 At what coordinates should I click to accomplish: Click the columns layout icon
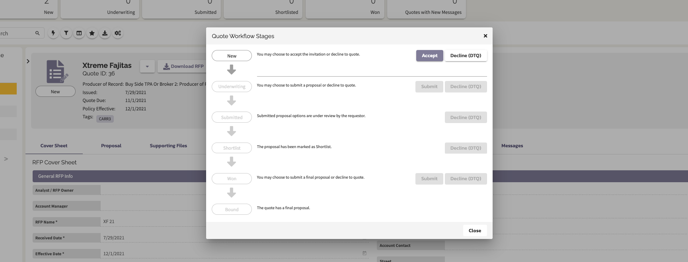pyautogui.click(x=79, y=33)
